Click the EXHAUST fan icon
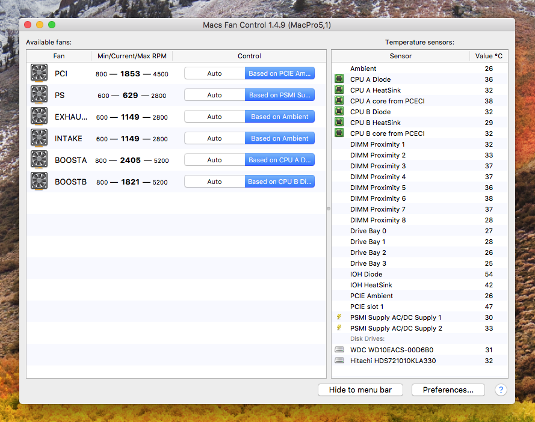The width and height of the screenshot is (535, 422). [39, 116]
